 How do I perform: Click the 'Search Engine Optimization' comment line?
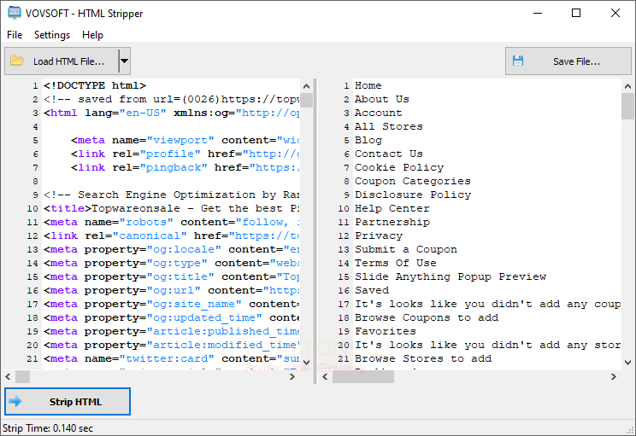(x=171, y=195)
